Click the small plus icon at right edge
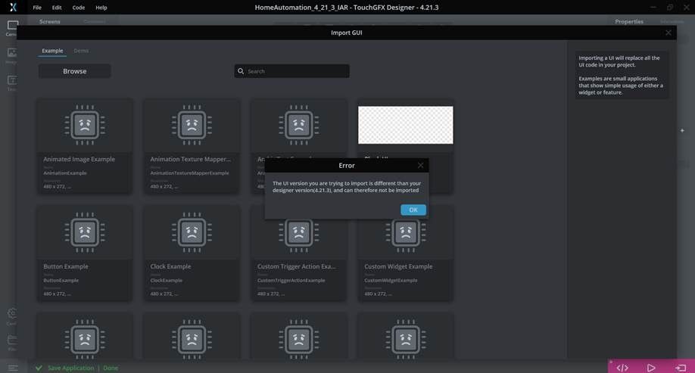 682,130
